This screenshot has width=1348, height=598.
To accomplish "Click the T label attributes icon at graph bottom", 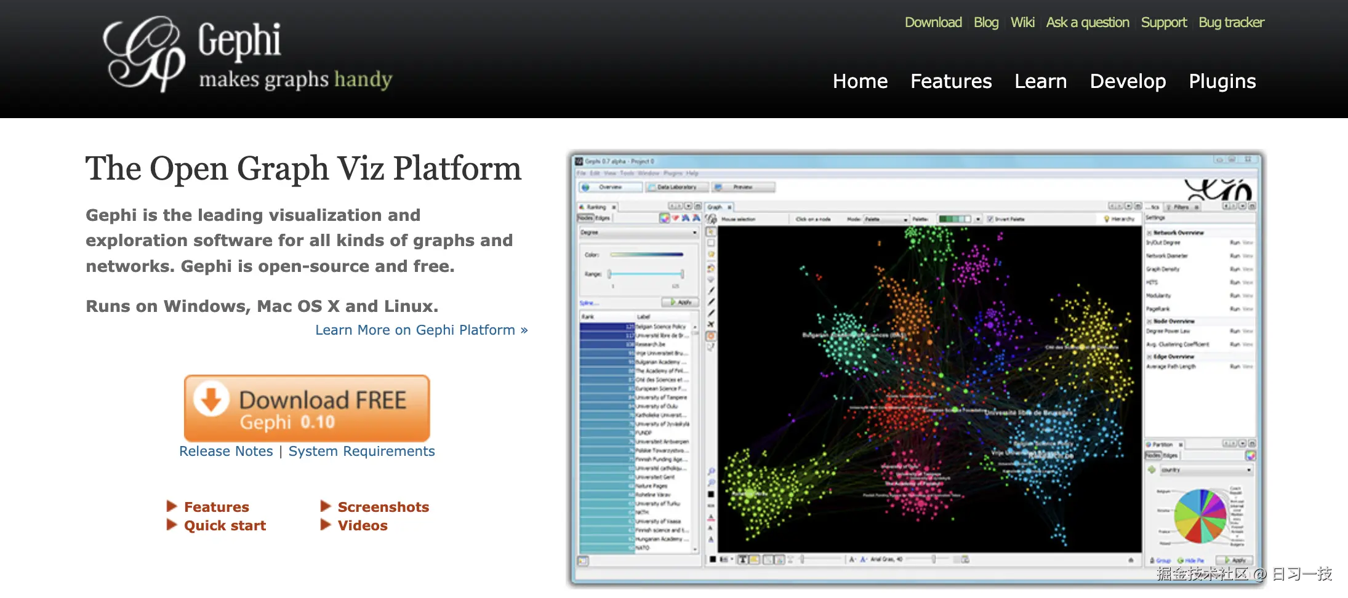I will 742,559.
